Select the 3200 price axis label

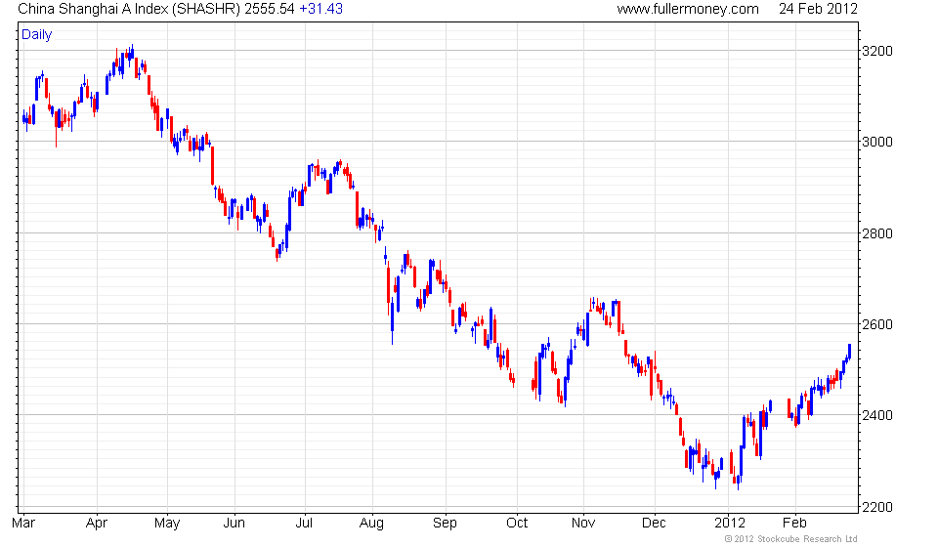[x=877, y=51]
